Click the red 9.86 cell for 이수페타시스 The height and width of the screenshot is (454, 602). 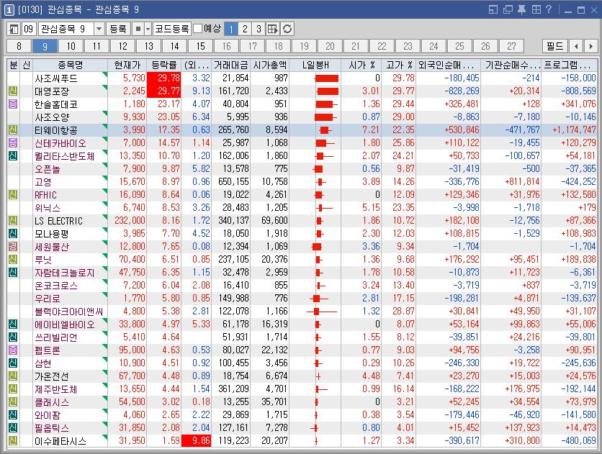(x=196, y=441)
